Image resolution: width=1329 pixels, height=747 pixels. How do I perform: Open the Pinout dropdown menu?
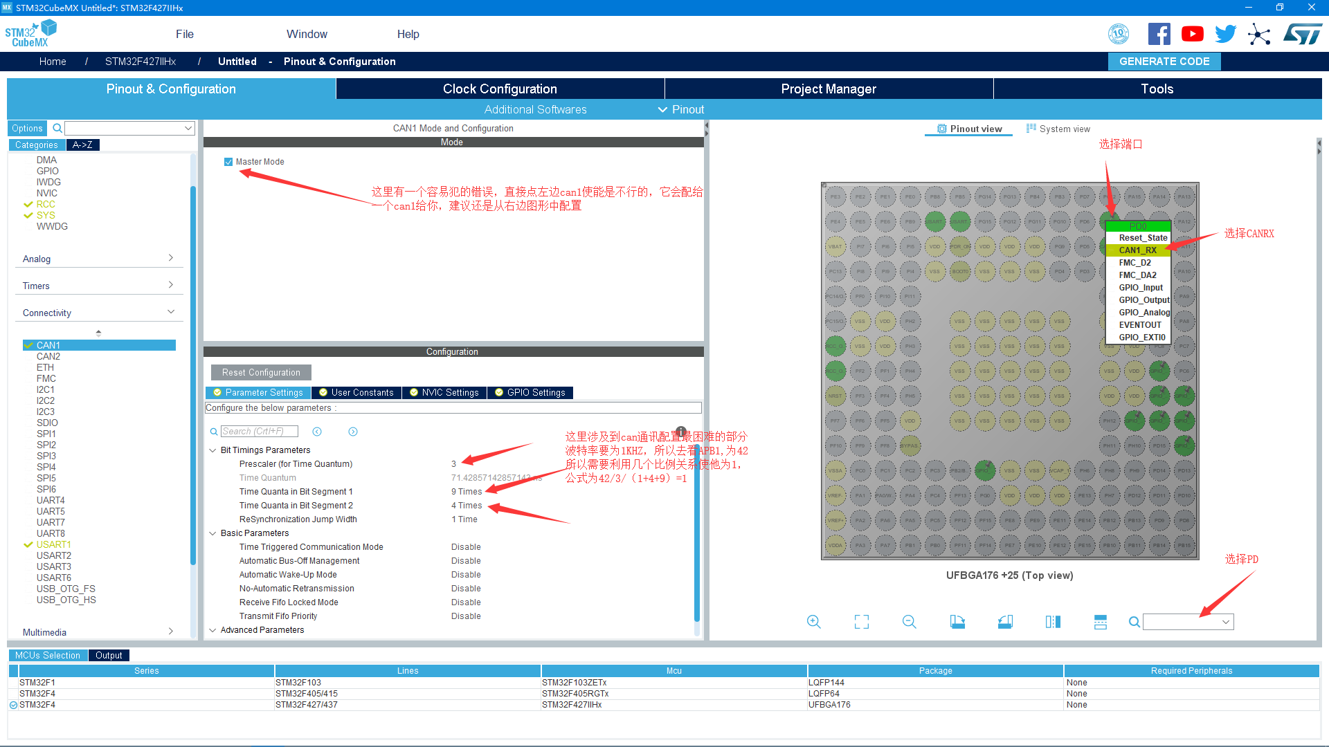(x=681, y=109)
